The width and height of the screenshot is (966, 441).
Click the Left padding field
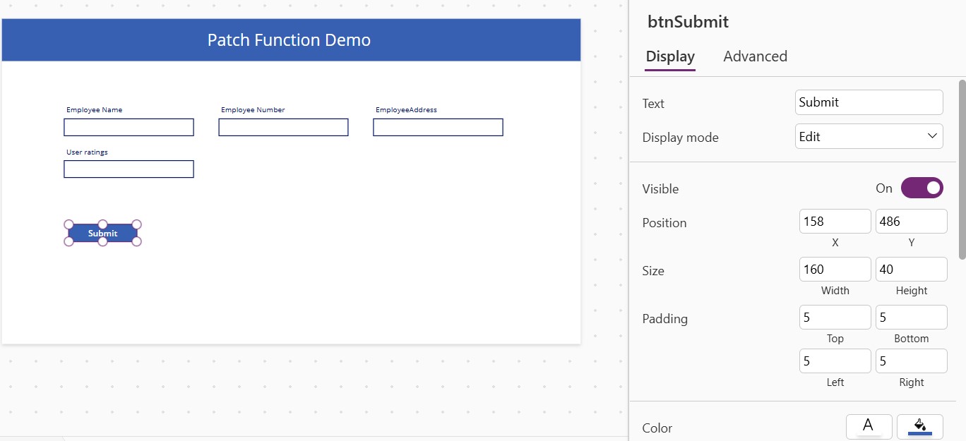coord(835,361)
